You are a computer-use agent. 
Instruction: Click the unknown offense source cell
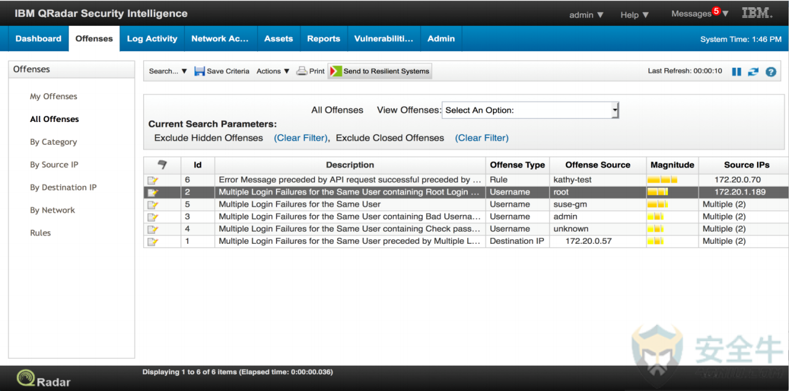tap(598, 229)
